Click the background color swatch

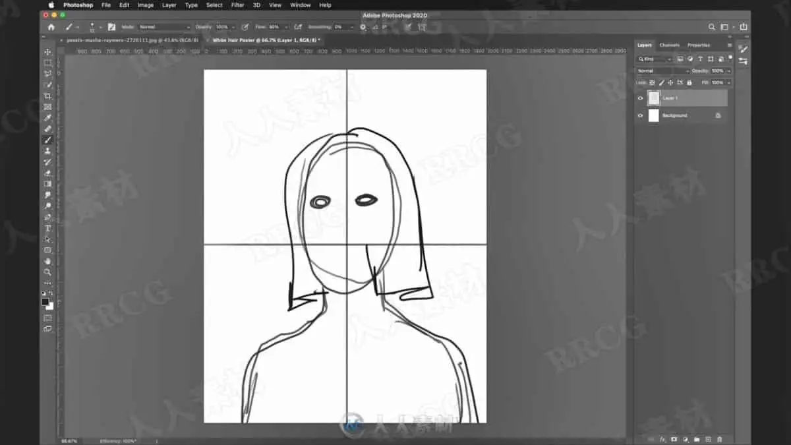50,306
